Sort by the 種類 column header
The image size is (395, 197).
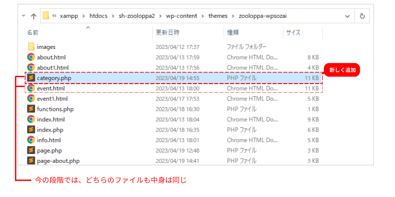(x=233, y=33)
